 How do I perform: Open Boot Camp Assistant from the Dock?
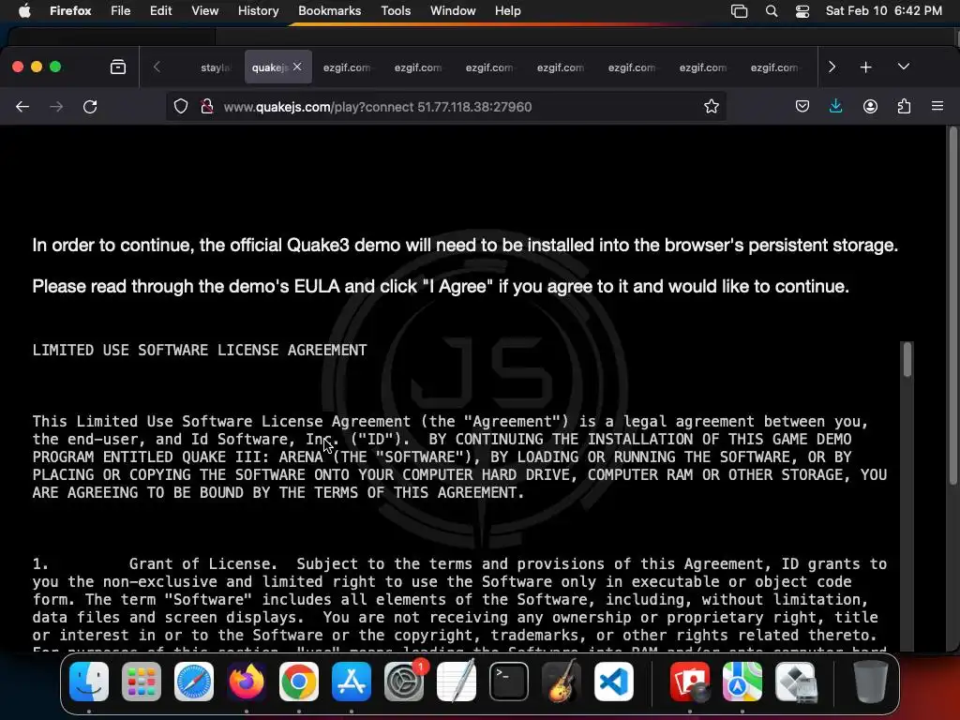coord(796,682)
